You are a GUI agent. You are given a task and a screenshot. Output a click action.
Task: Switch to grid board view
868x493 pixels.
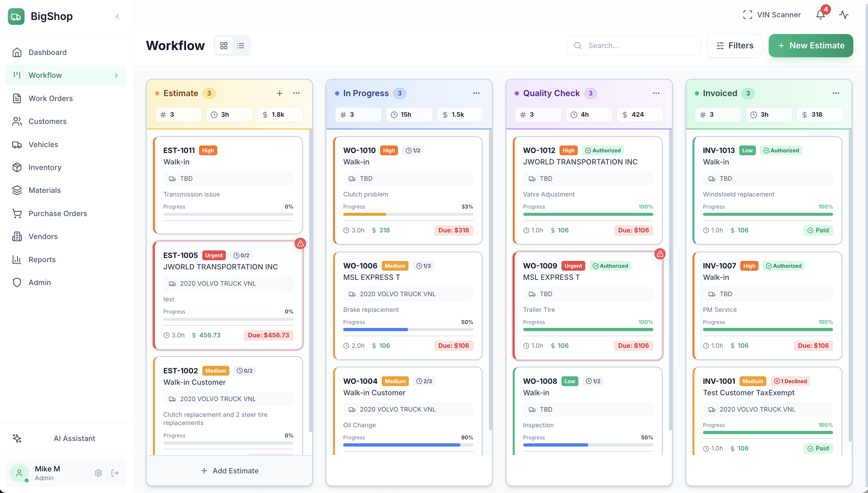(x=223, y=45)
